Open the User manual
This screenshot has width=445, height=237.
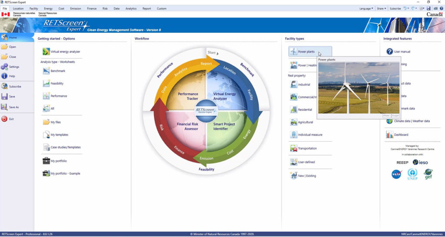tap(398, 52)
